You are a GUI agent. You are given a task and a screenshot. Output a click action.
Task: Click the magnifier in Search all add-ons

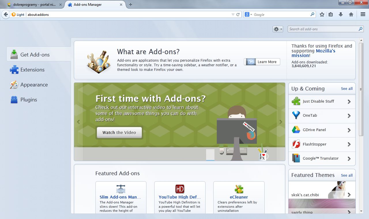(x=360, y=29)
